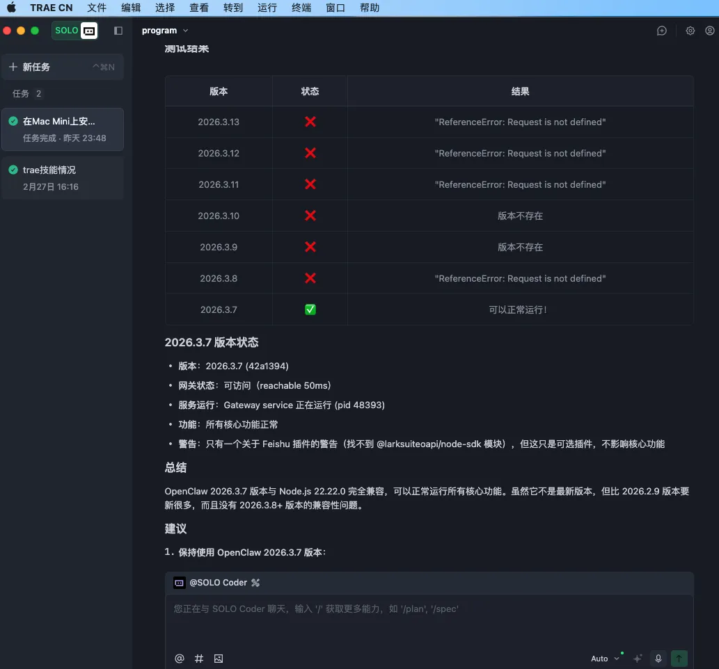Start a new chat via top-right icon
Screen dimensions: 719x669
[661, 31]
